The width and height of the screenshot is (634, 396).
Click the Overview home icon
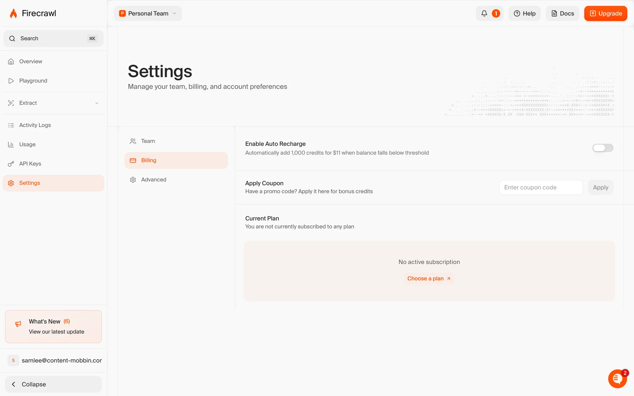pos(11,62)
